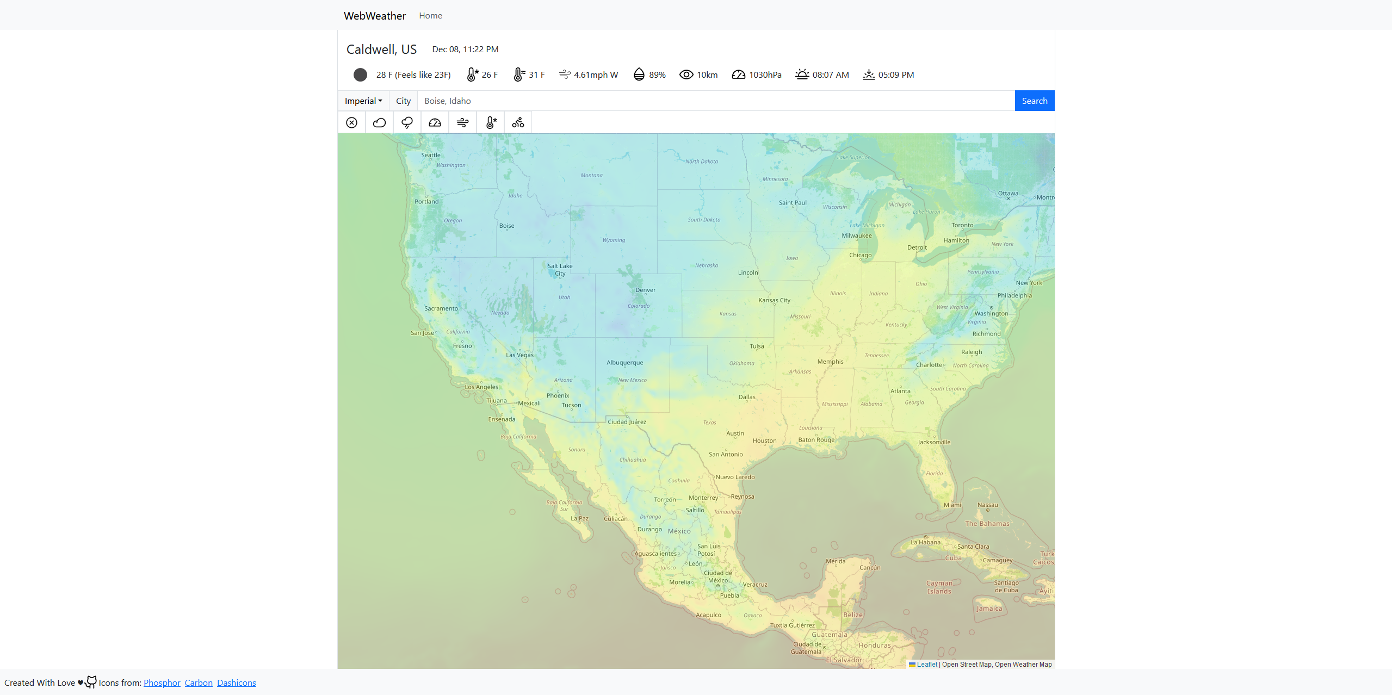This screenshot has height=695, width=1392.
Task: Clear map layer with X-circle button
Action: (352, 122)
